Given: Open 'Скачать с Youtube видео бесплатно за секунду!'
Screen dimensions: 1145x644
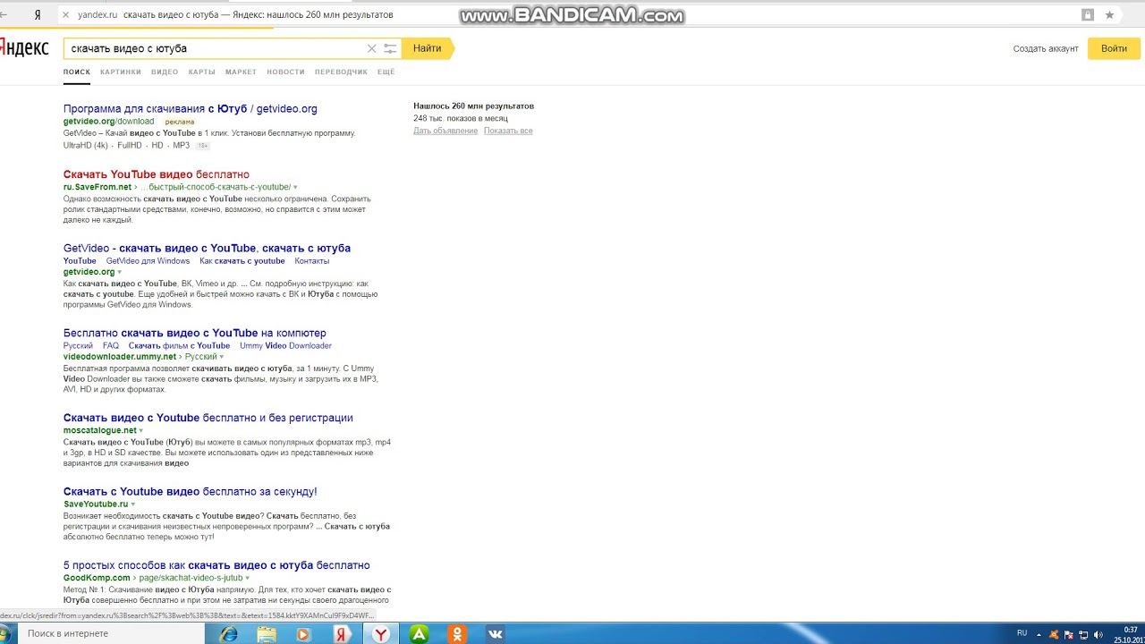Looking at the screenshot, I should coord(191,492).
